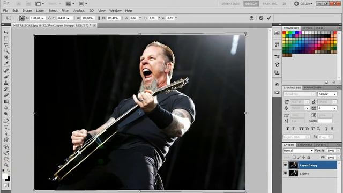Select the Hand tool
This screenshot has width=343, height=193.
(6, 159)
